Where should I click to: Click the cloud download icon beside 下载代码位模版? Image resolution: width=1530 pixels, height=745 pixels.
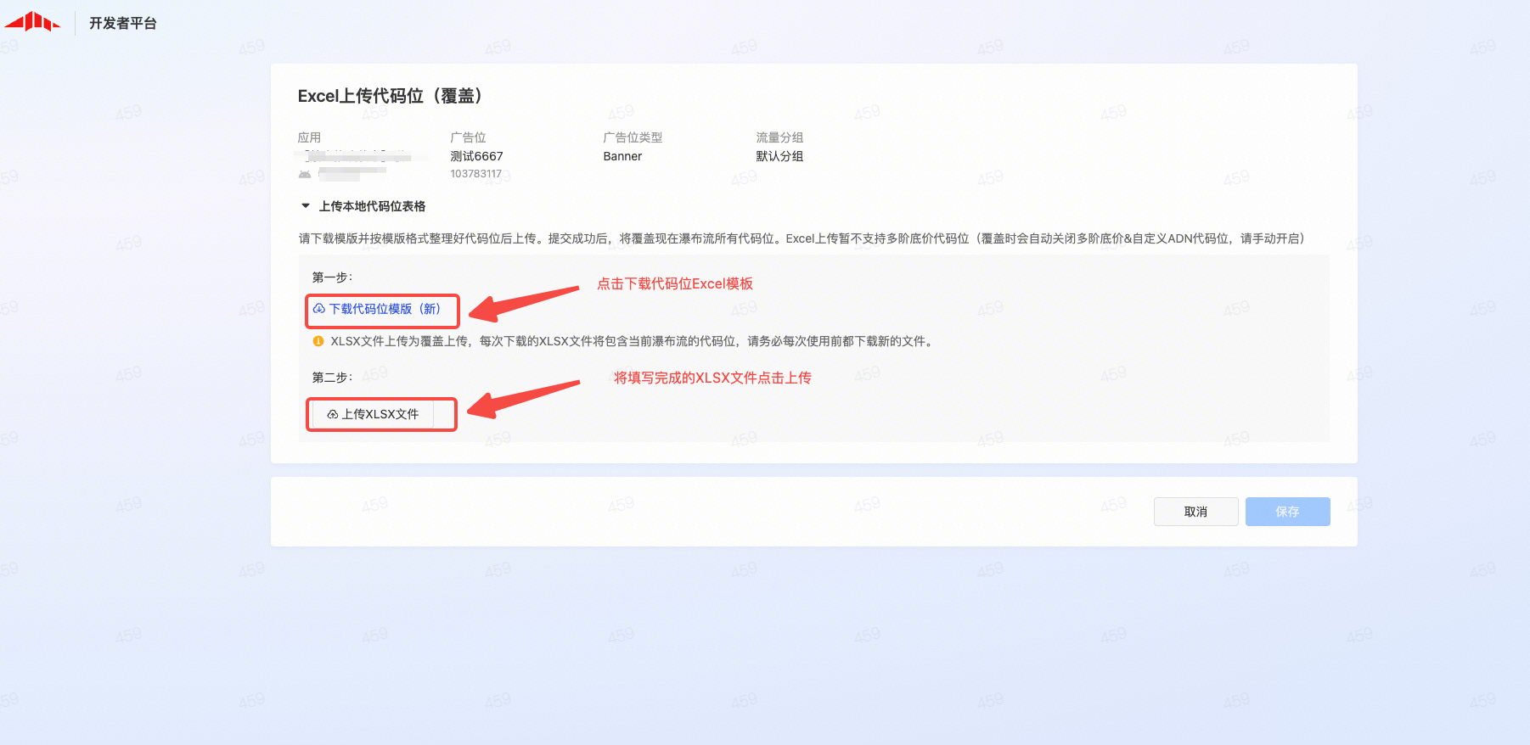tap(319, 309)
